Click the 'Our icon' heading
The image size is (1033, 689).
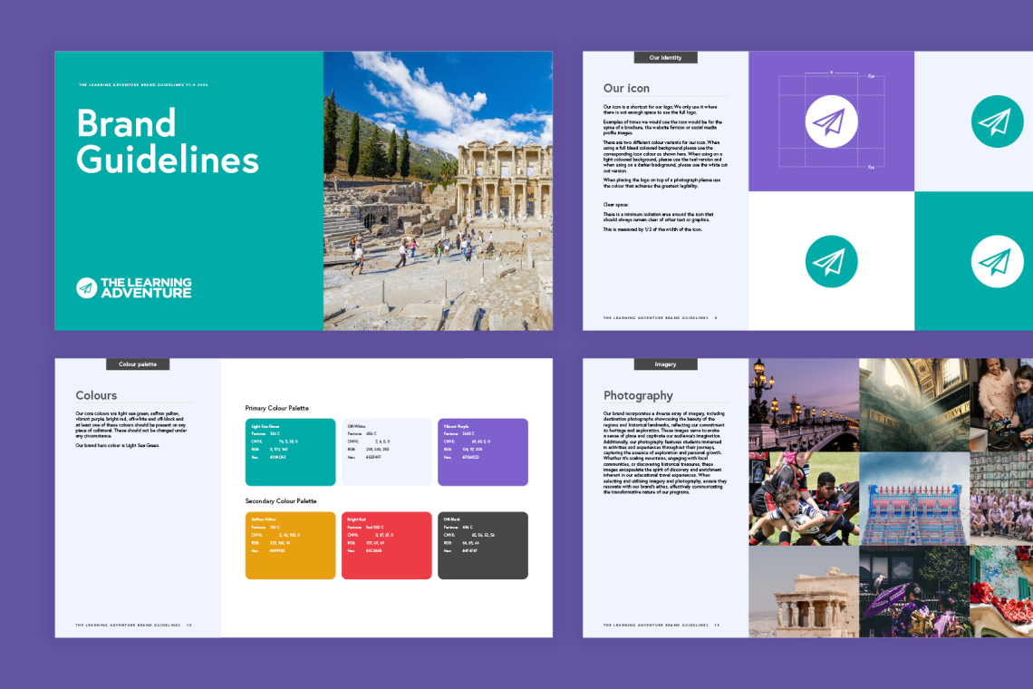tap(626, 88)
